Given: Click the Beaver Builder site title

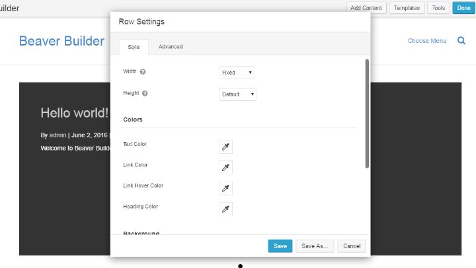Looking at the screenshot, I should [x=61, y=41].
